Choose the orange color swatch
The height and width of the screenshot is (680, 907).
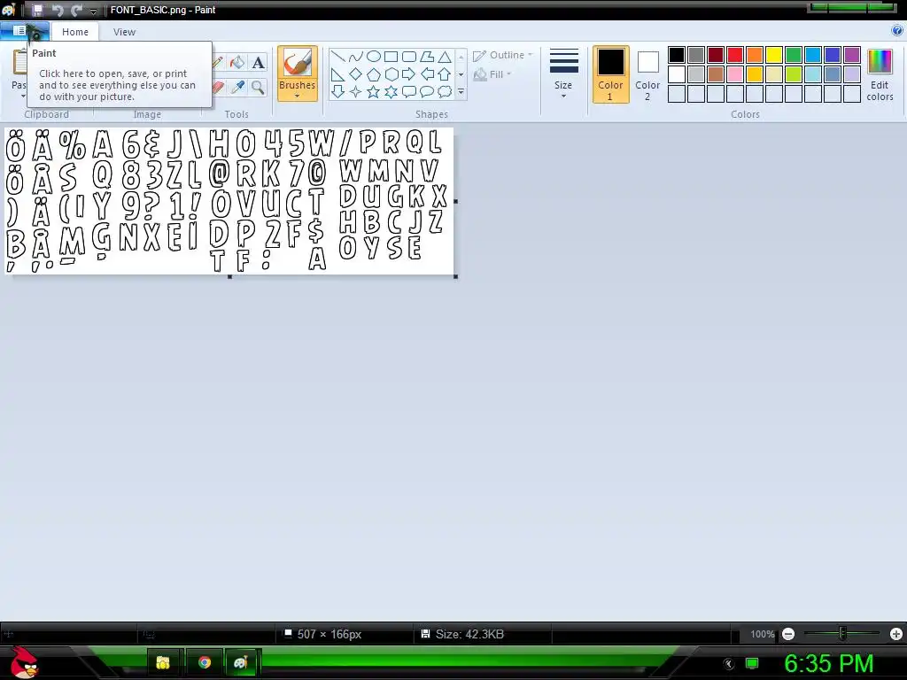(x=755, y=55)
